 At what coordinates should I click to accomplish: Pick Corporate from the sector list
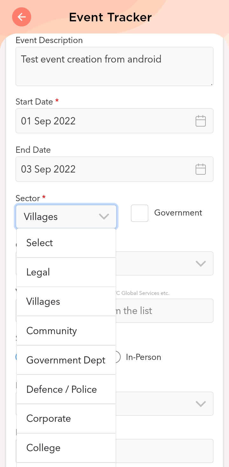[x=66, y=419]
